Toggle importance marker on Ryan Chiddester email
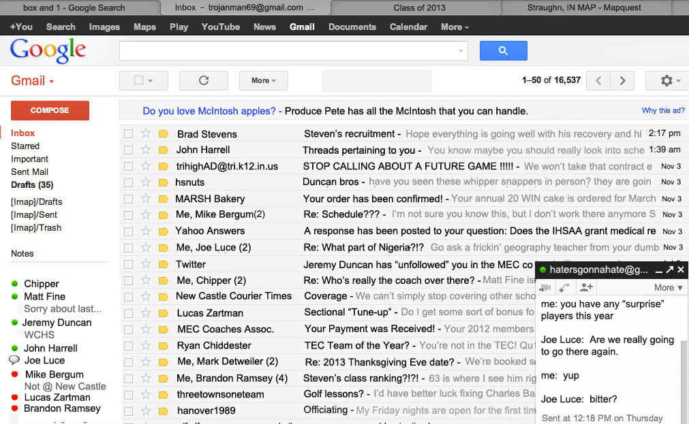 [164, 346]
